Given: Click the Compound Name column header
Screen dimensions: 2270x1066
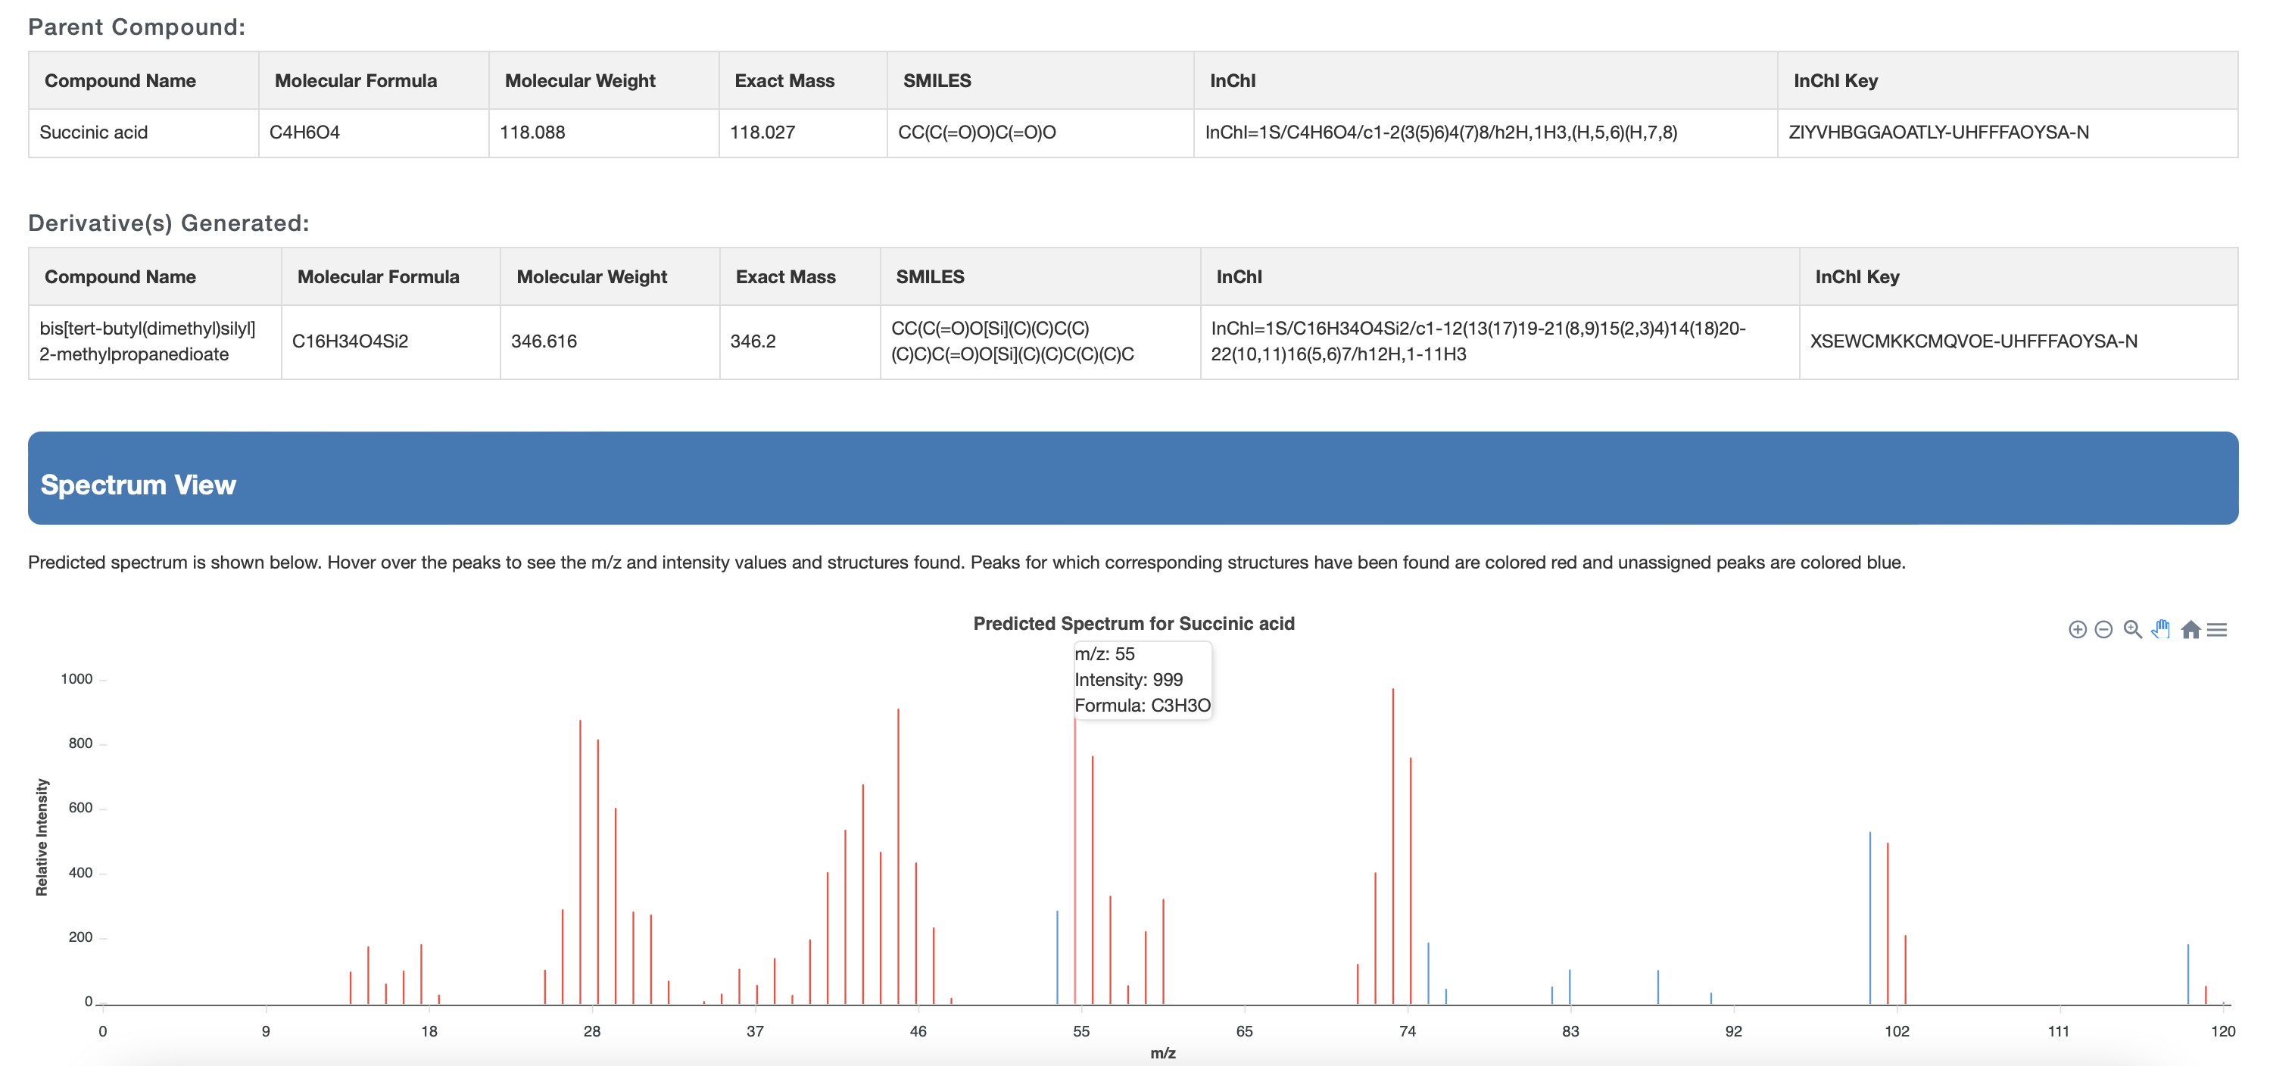Looking at the screenshot, I should click(x=120, y=80).
